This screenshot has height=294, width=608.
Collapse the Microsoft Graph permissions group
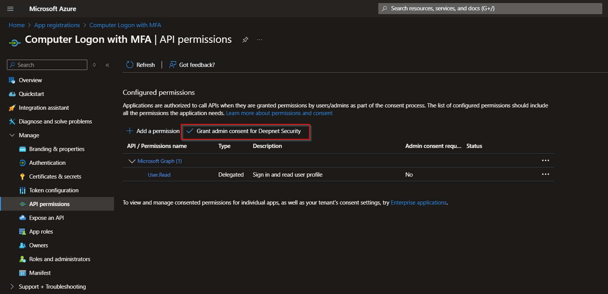(x=132, y=161)
